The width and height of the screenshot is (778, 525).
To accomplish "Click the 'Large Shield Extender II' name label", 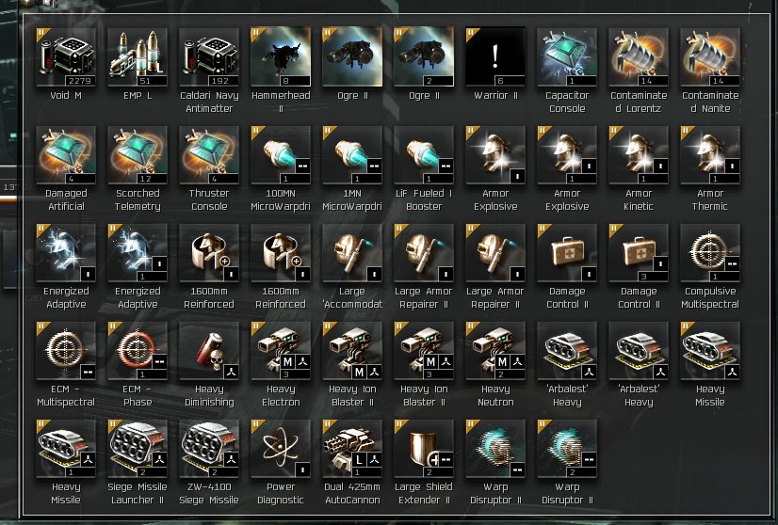I will (423, 493).
